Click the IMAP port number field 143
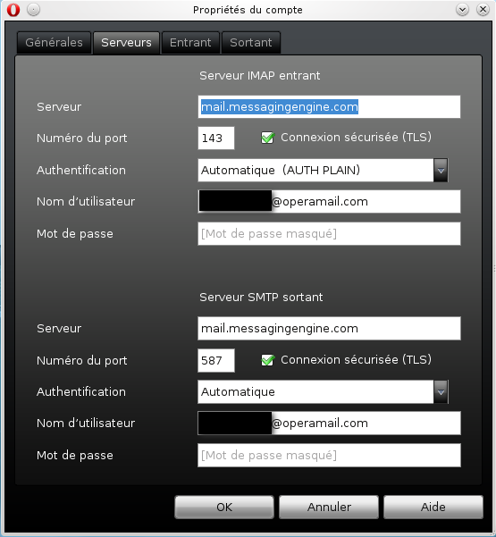 216,138
